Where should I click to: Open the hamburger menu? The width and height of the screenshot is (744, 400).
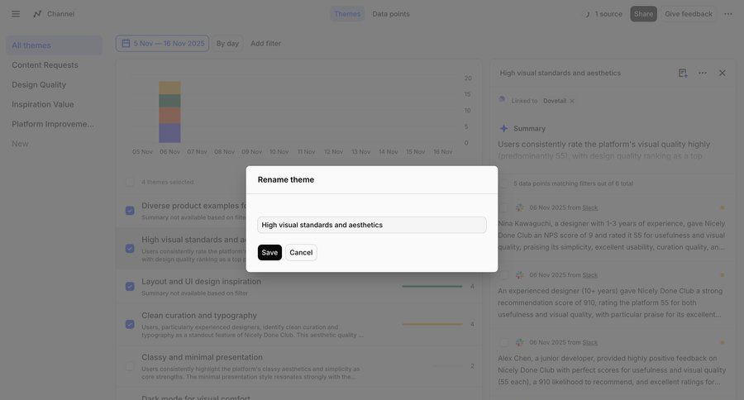(16, 14)
